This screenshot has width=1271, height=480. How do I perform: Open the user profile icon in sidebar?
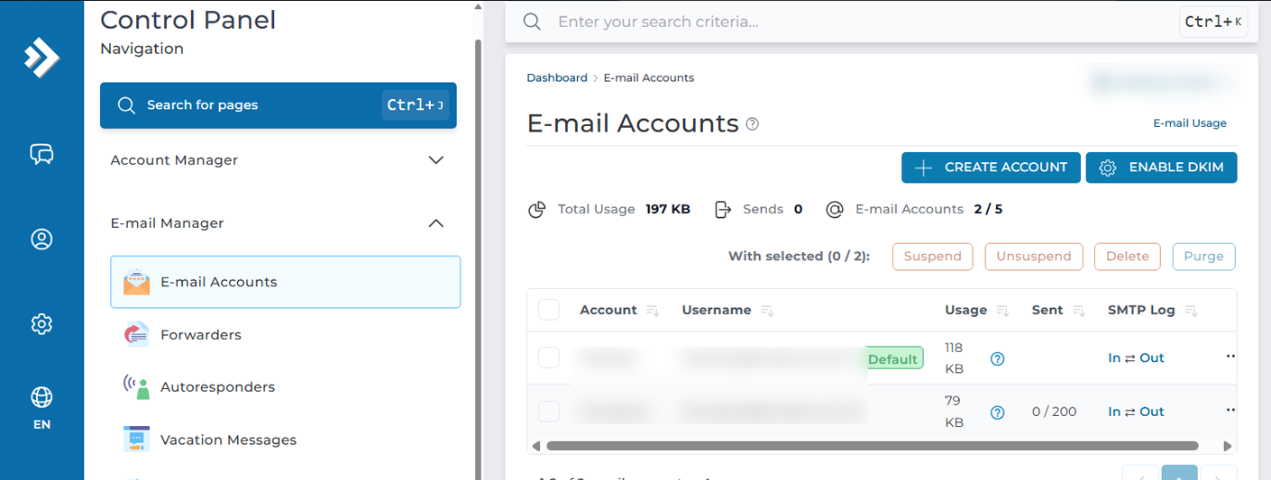[x=41, y=239]
